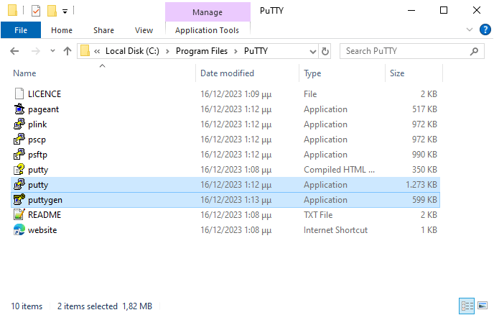The height and width of the screenshot is (315, 494).
Task: Click the website Internet Shortcut icon
Action: pos(19,230)
